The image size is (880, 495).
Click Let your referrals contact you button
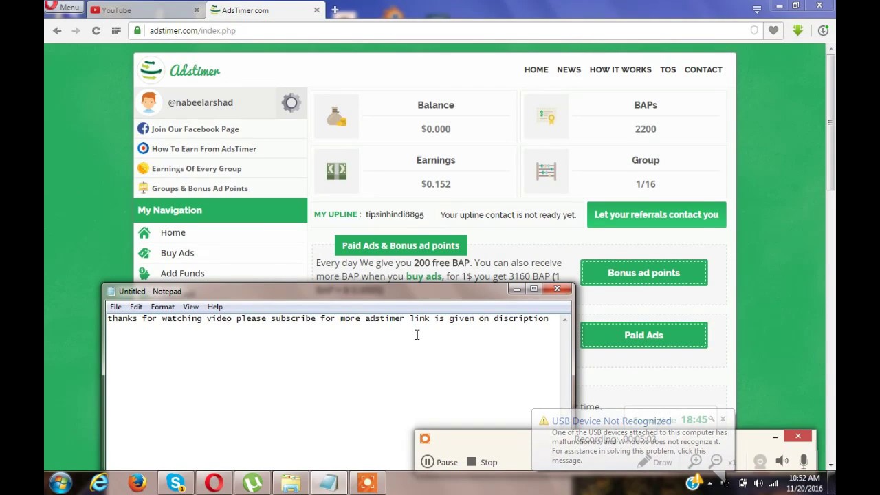(657, 214)
